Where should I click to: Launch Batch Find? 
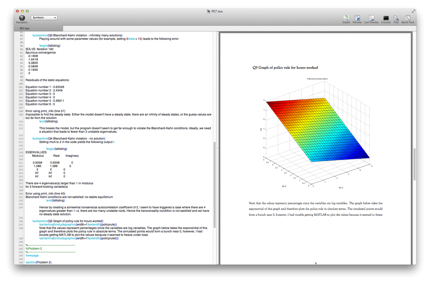[408, 19]
